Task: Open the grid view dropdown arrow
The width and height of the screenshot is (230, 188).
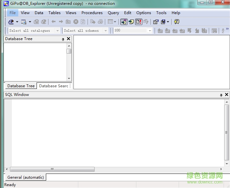Action: 115,22
